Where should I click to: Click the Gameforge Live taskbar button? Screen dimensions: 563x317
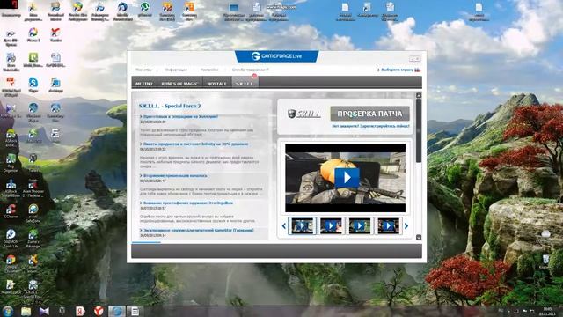[117, 311]
